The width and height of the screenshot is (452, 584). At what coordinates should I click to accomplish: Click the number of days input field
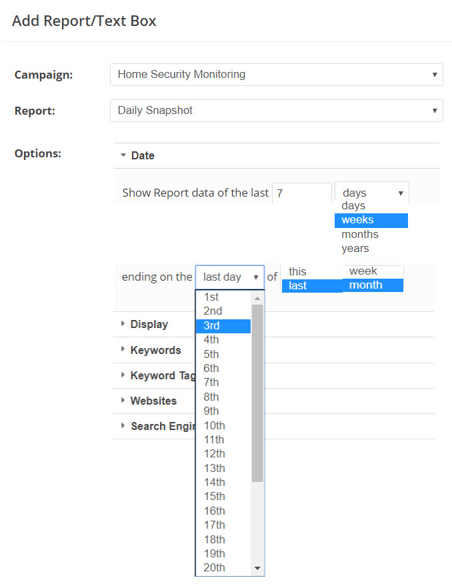point(301,193)
